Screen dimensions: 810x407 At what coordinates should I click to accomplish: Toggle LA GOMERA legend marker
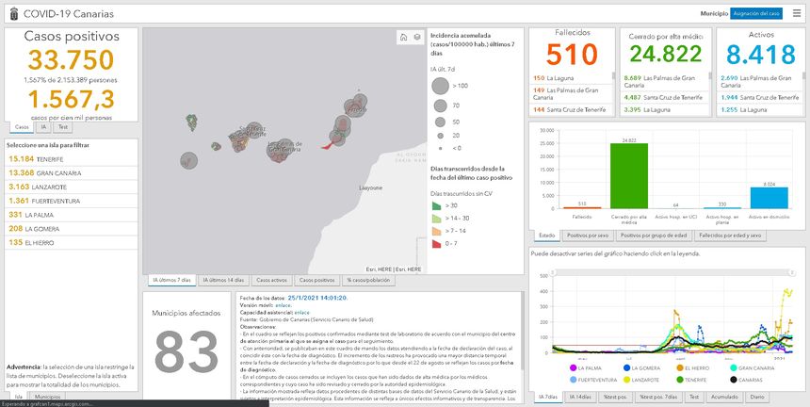[625, 367]
